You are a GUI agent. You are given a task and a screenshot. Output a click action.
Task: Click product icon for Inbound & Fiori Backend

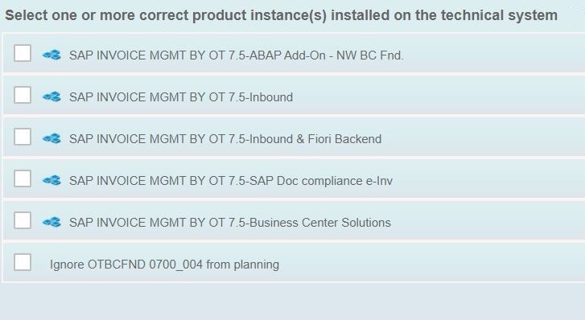point(51,139)
